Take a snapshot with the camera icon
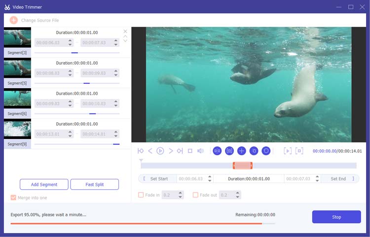Viewport: 370px width, 237px height. 229,151
